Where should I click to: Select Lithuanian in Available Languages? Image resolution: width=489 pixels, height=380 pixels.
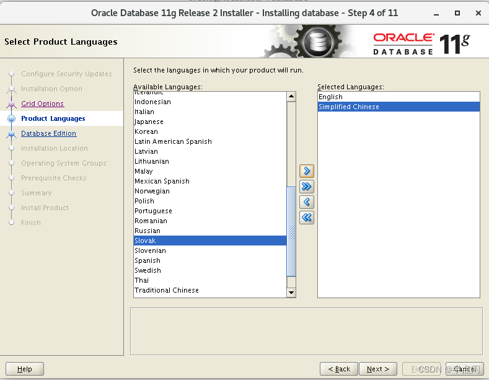[x=210, y=161]
